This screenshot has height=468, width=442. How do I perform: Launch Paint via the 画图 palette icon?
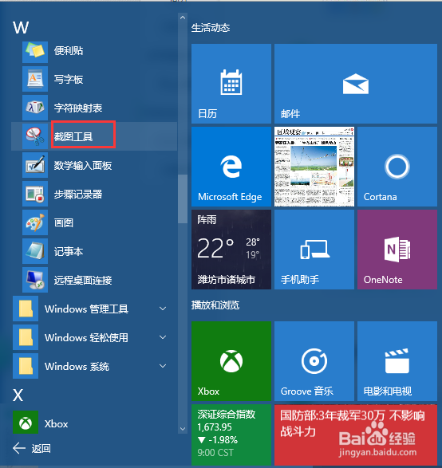pyautogui.click(x=35, y=222)
